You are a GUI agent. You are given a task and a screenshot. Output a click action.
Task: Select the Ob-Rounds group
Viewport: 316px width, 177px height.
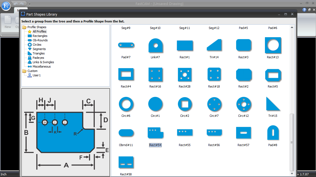point(40,40)
